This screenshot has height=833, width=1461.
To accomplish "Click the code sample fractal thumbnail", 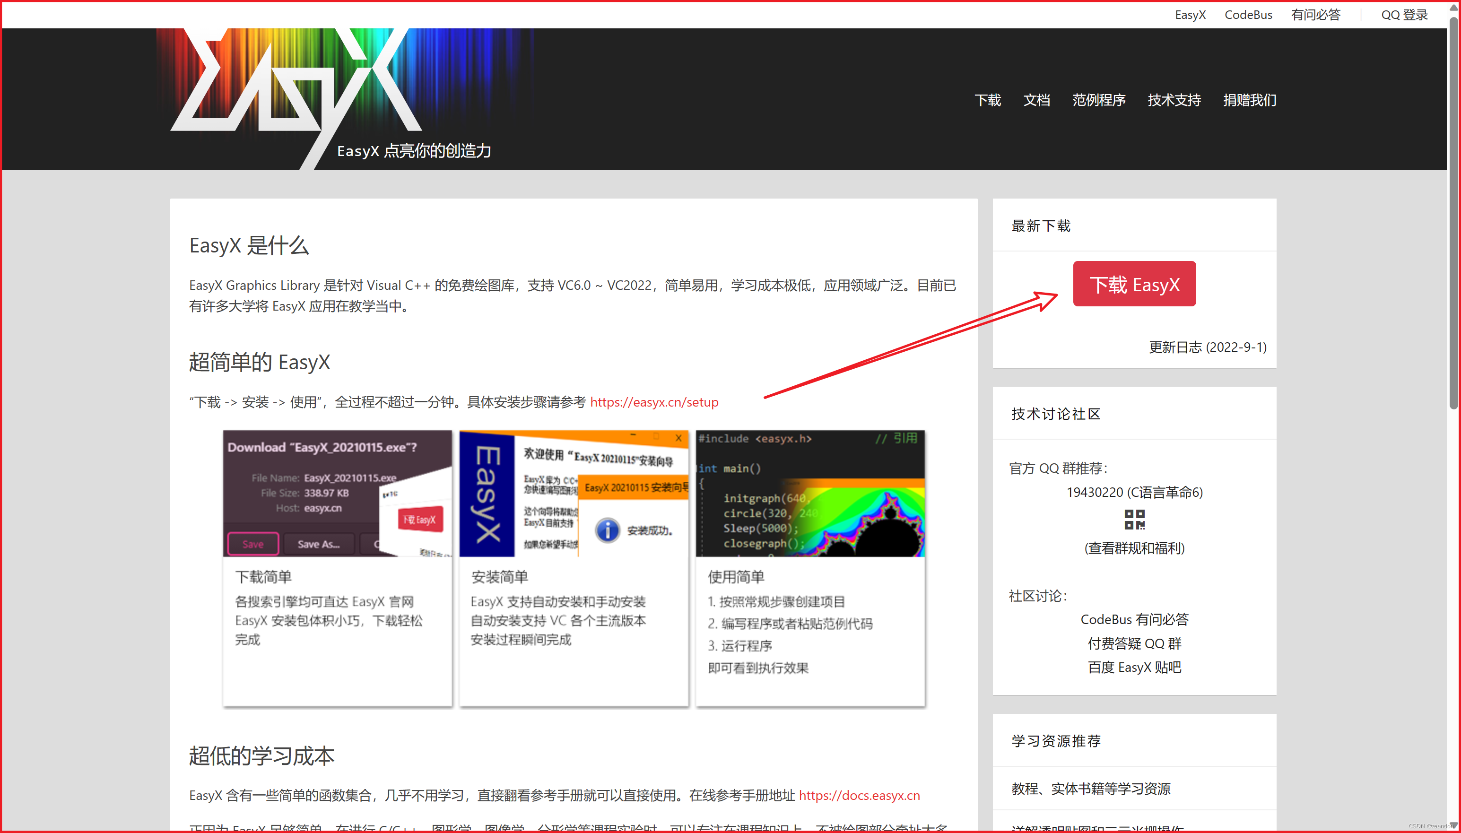I will point(810,493).
